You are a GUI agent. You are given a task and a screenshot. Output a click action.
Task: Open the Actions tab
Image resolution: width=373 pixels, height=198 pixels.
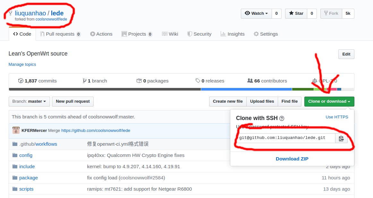pyautogui.click(x=101, y=34)
